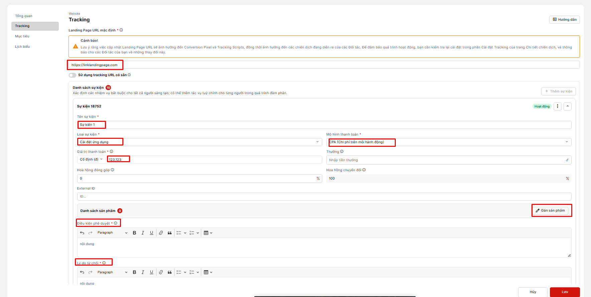Collapse the Sự kiện 18752 panel

pyautogui.click(x=567, y=106)
